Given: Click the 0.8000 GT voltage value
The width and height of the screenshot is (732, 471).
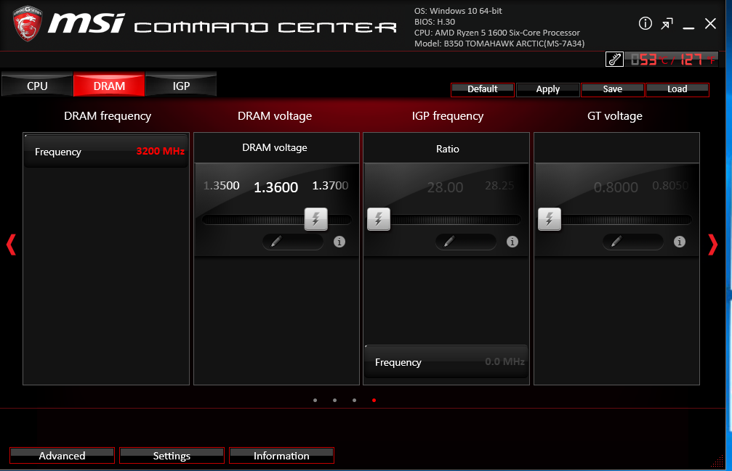Looking at the screenshot, I should click(616, 187).
